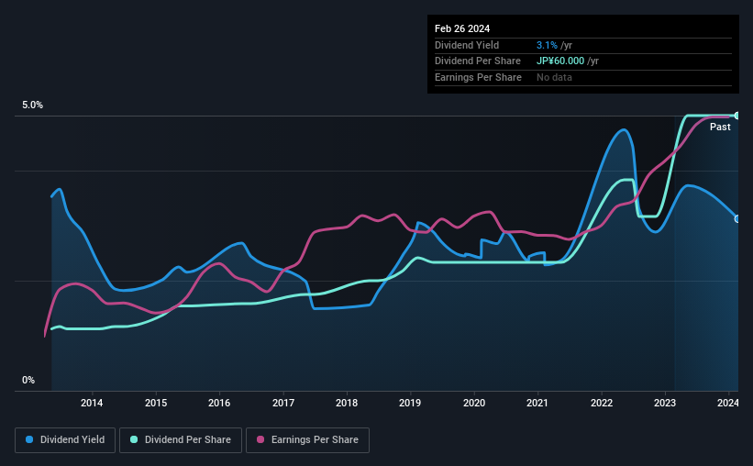Click the Dividend Yield endpoint marker on chart

pyautogui.click(x=737, y=219)
